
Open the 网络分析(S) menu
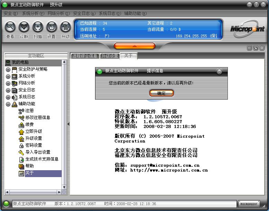click(x=59, y=13)
